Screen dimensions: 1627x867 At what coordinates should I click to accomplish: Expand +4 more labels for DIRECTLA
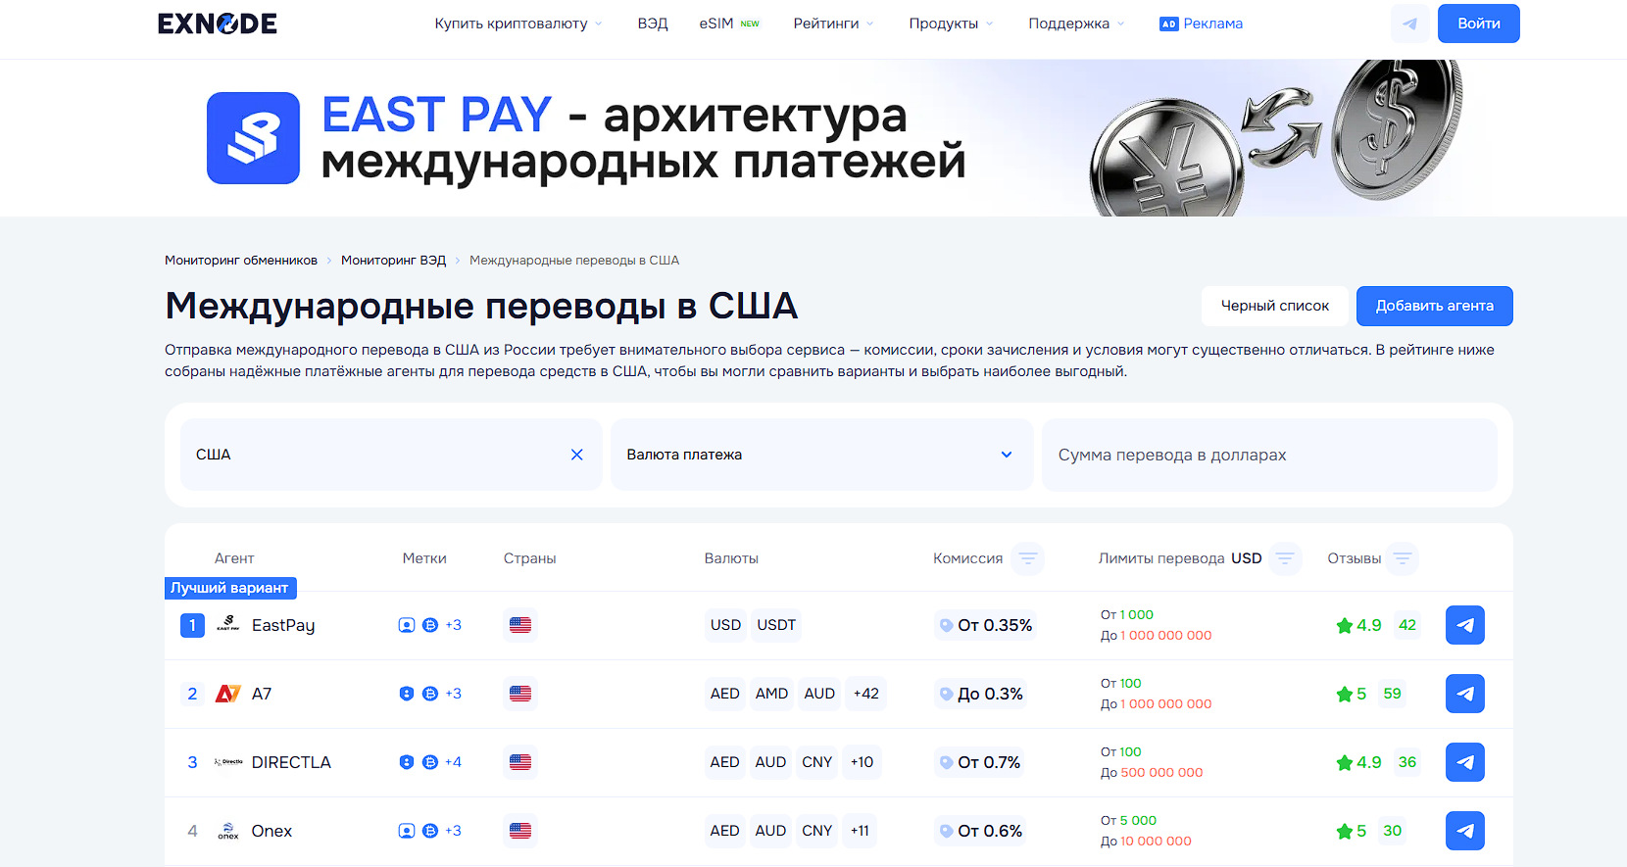coord(453,762)
